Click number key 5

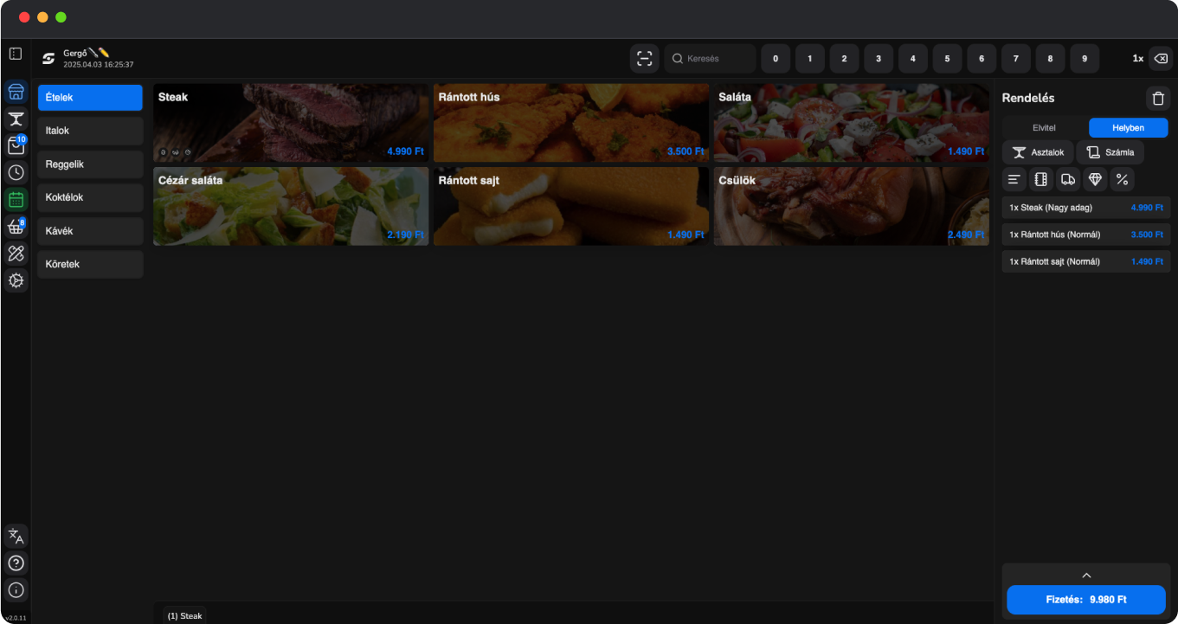click(x=947, y=59)
